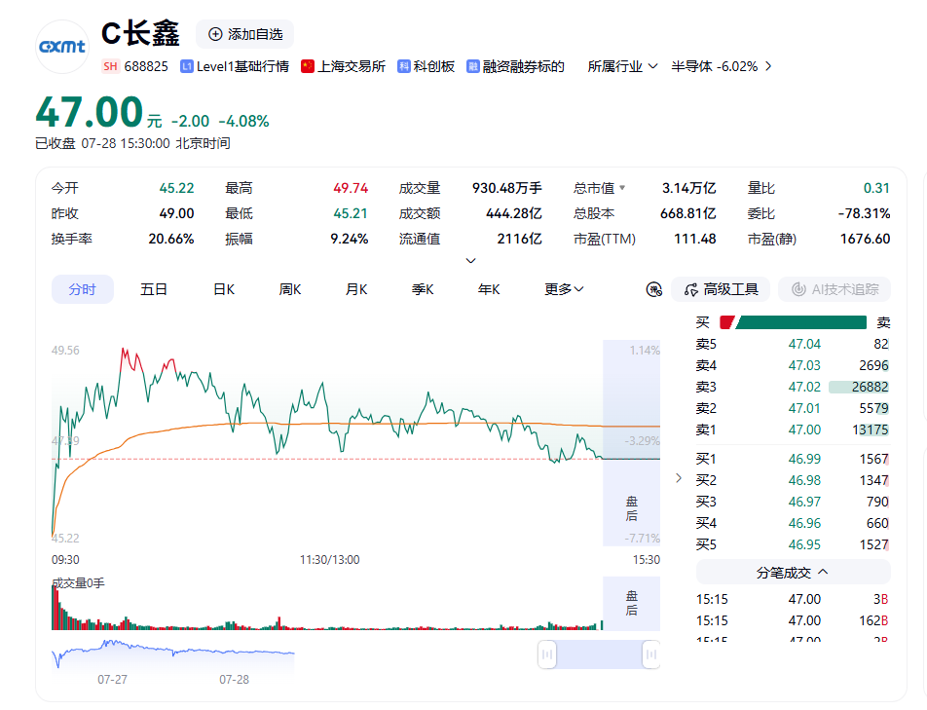Click the right handle of the range slider
927x710 pixels.
tap(650, 654)
